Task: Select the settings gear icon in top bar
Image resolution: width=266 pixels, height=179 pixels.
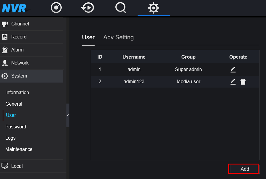Action: pos(153,8)
